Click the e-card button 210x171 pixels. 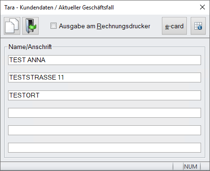(174, 26)
